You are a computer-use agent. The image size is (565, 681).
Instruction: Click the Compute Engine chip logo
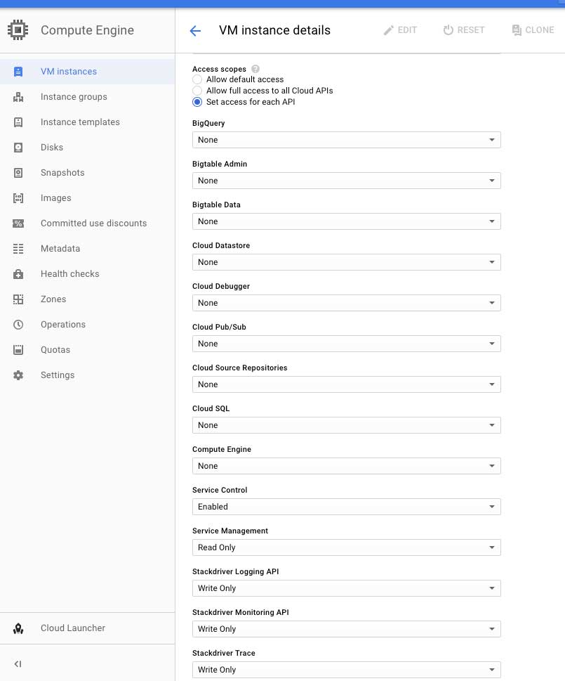coord(18,30)
